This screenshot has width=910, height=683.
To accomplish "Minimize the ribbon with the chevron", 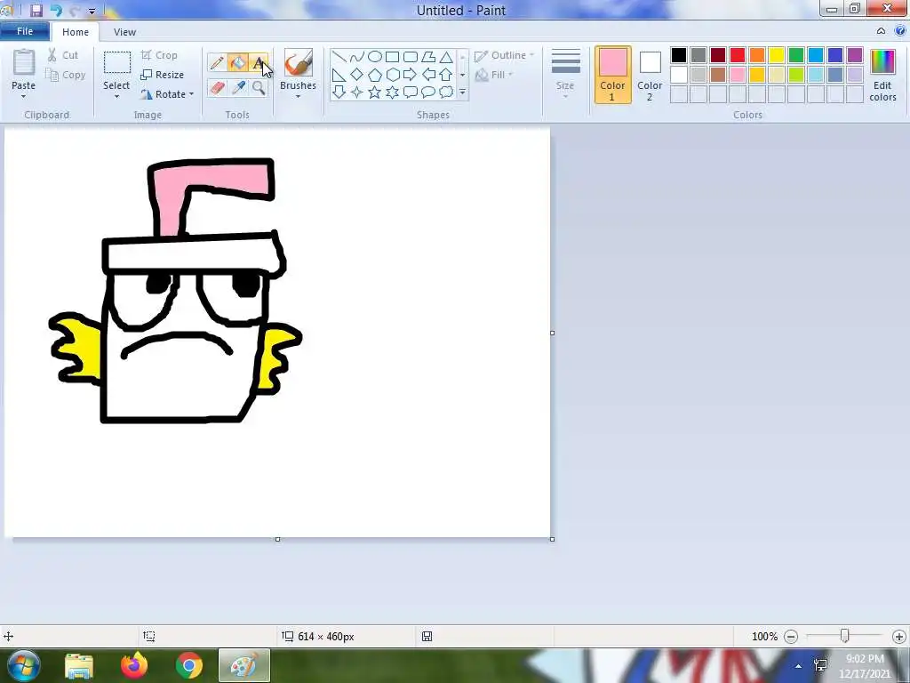I will (881, 31).
